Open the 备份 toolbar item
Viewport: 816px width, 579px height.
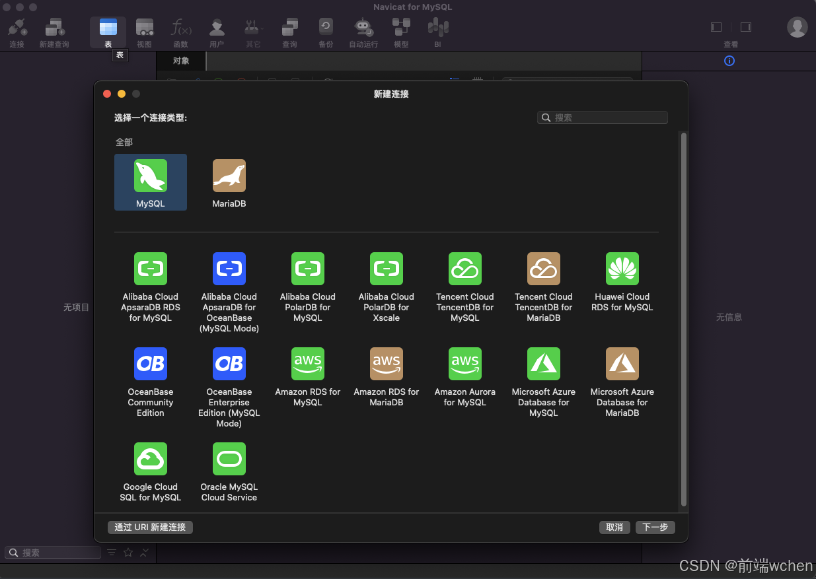coord(326,33)
